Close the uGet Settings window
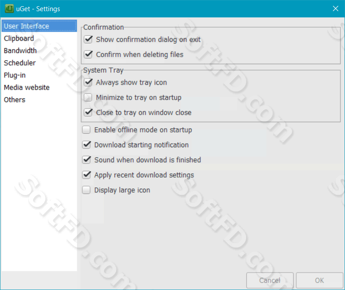345x290 pixels. [x=335, y=8]
